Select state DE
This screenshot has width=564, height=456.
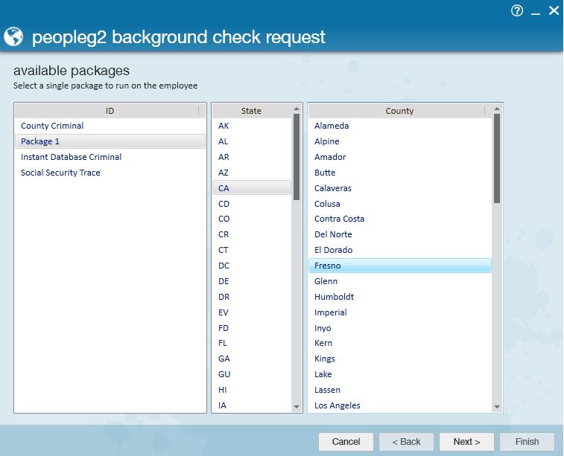[251, 281]
